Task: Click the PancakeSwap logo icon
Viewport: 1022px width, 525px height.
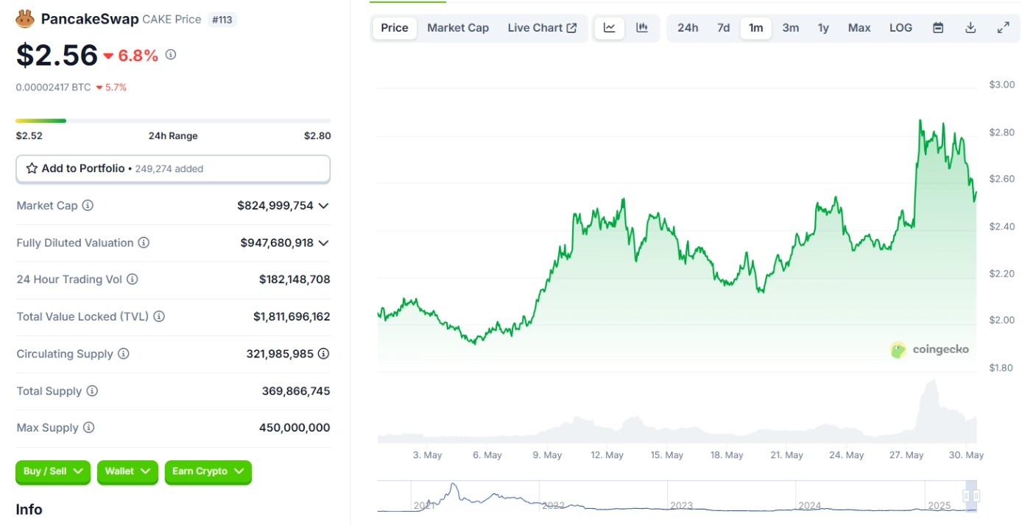Action: click(25, 19)
